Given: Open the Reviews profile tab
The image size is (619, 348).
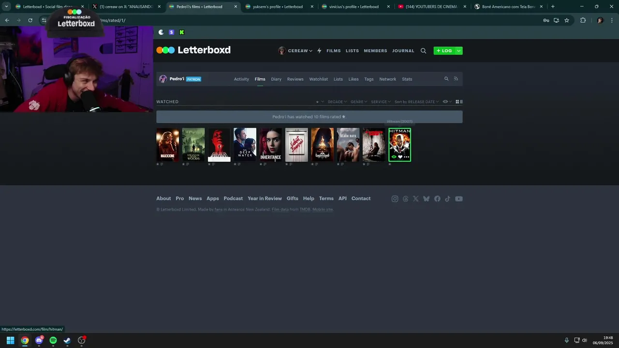Looking at the screenshot, I should coord(295,79).
